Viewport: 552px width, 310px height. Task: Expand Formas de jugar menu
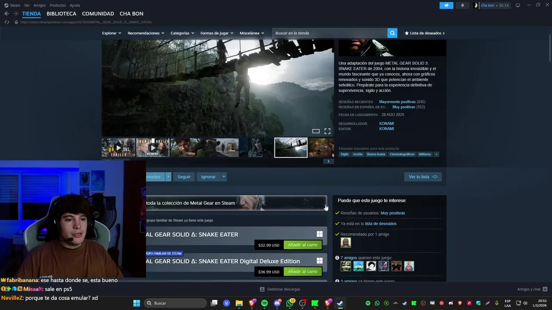coord(217,33)
